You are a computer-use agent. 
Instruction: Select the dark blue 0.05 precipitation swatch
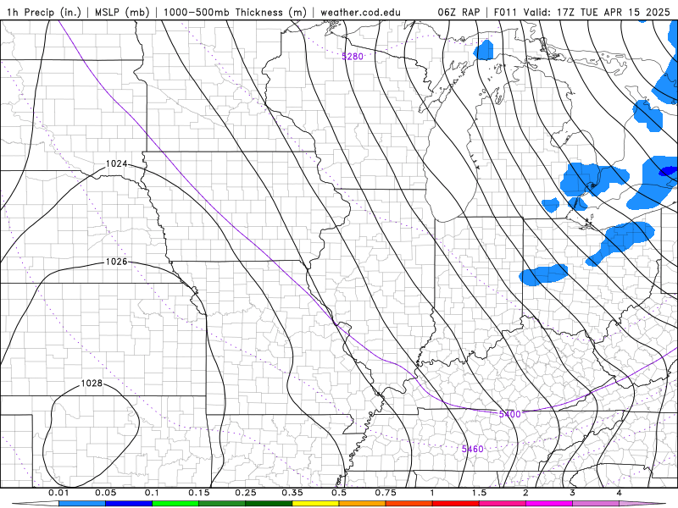129,504
